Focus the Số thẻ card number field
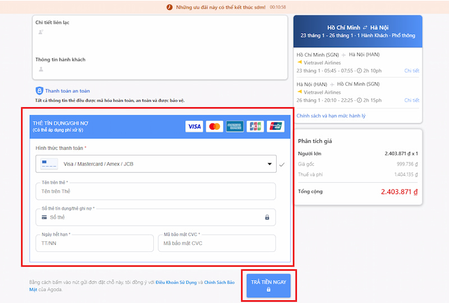Viewport: 449px width, 303px height. [155, 217]
